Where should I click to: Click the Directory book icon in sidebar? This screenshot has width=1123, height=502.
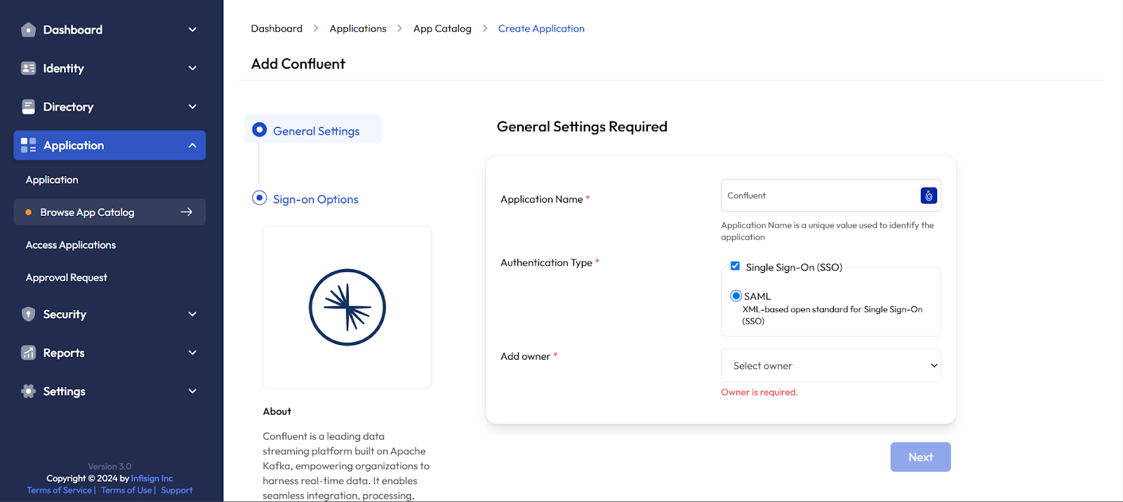(x=28, y=107)
